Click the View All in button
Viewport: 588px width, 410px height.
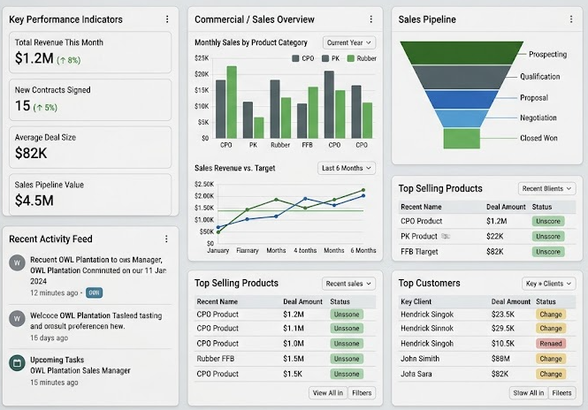coord(328,392)
